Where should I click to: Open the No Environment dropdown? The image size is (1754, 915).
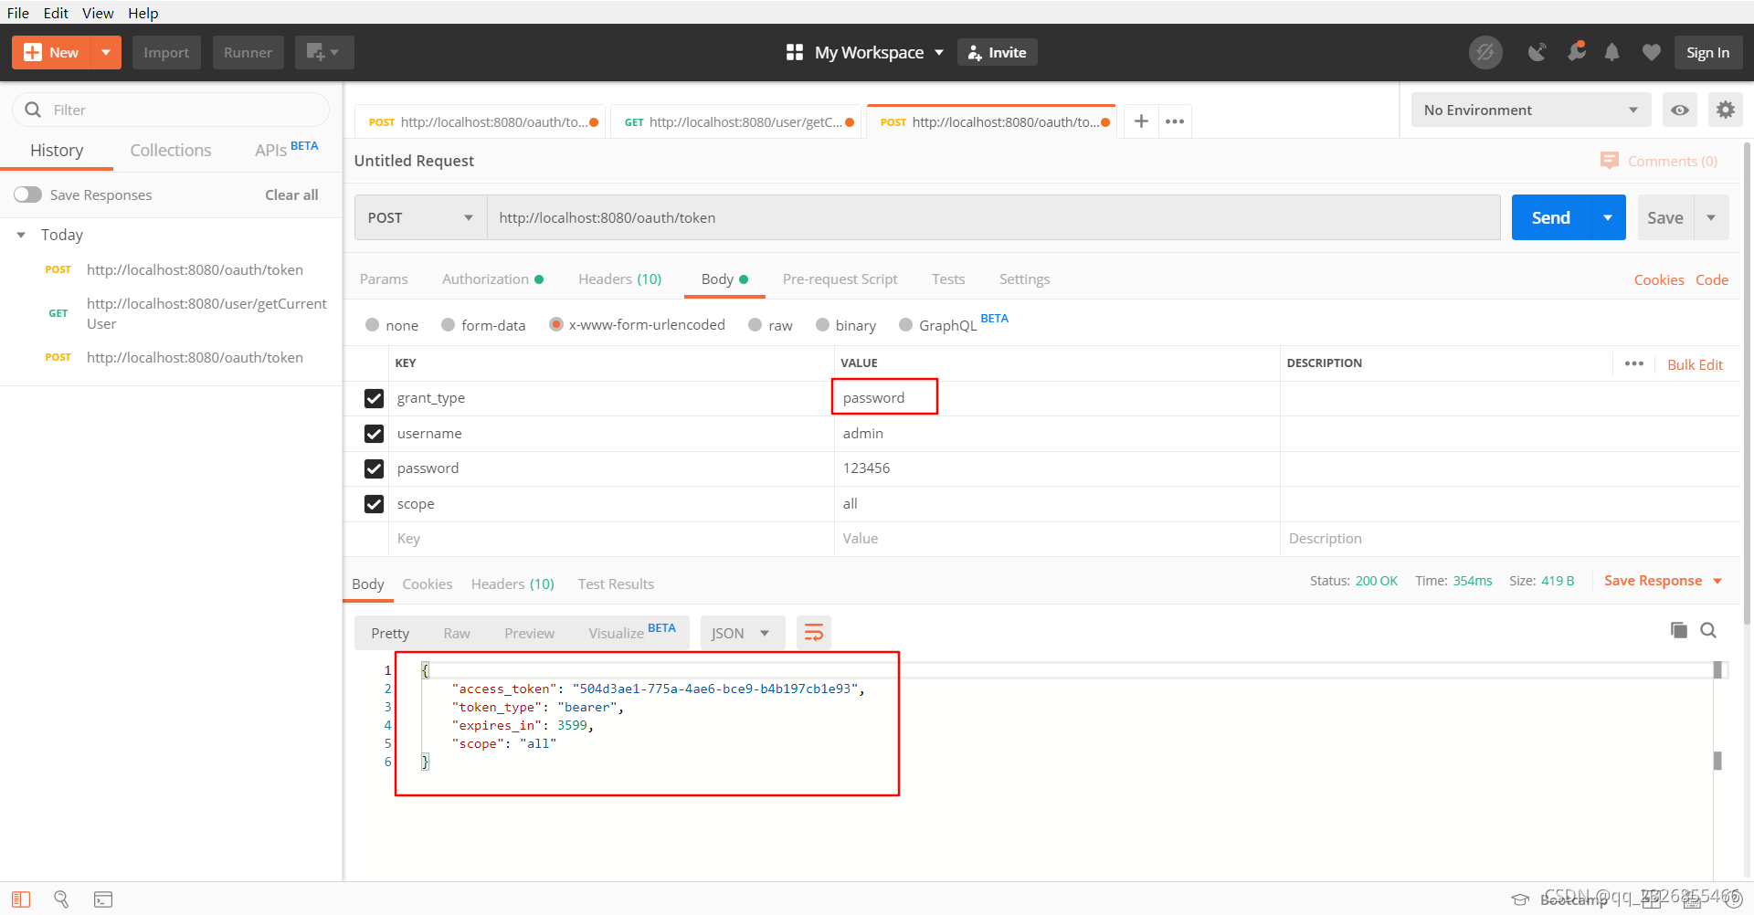[1531, 110]
